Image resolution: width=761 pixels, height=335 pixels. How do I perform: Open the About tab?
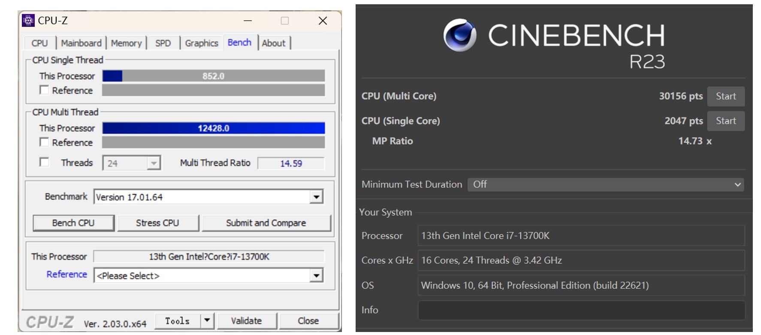coord(274,43)
